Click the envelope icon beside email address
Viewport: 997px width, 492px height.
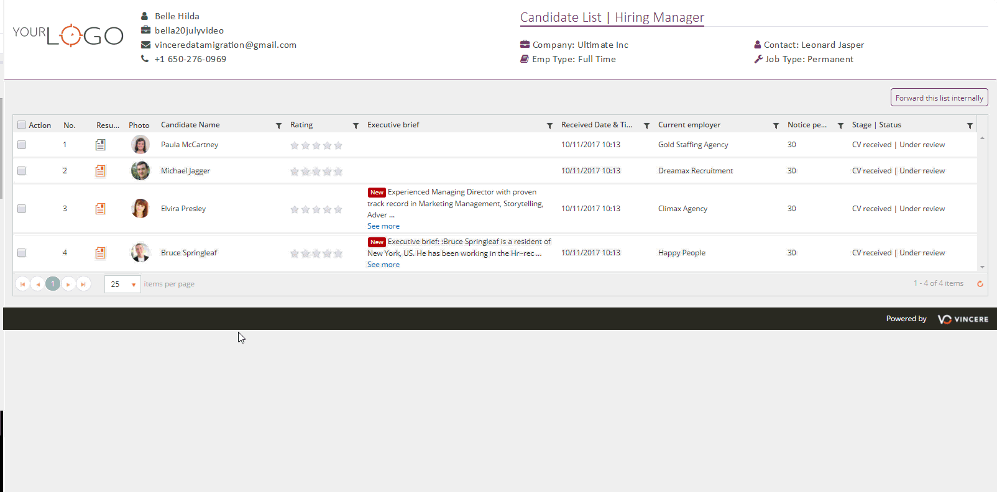145,45
